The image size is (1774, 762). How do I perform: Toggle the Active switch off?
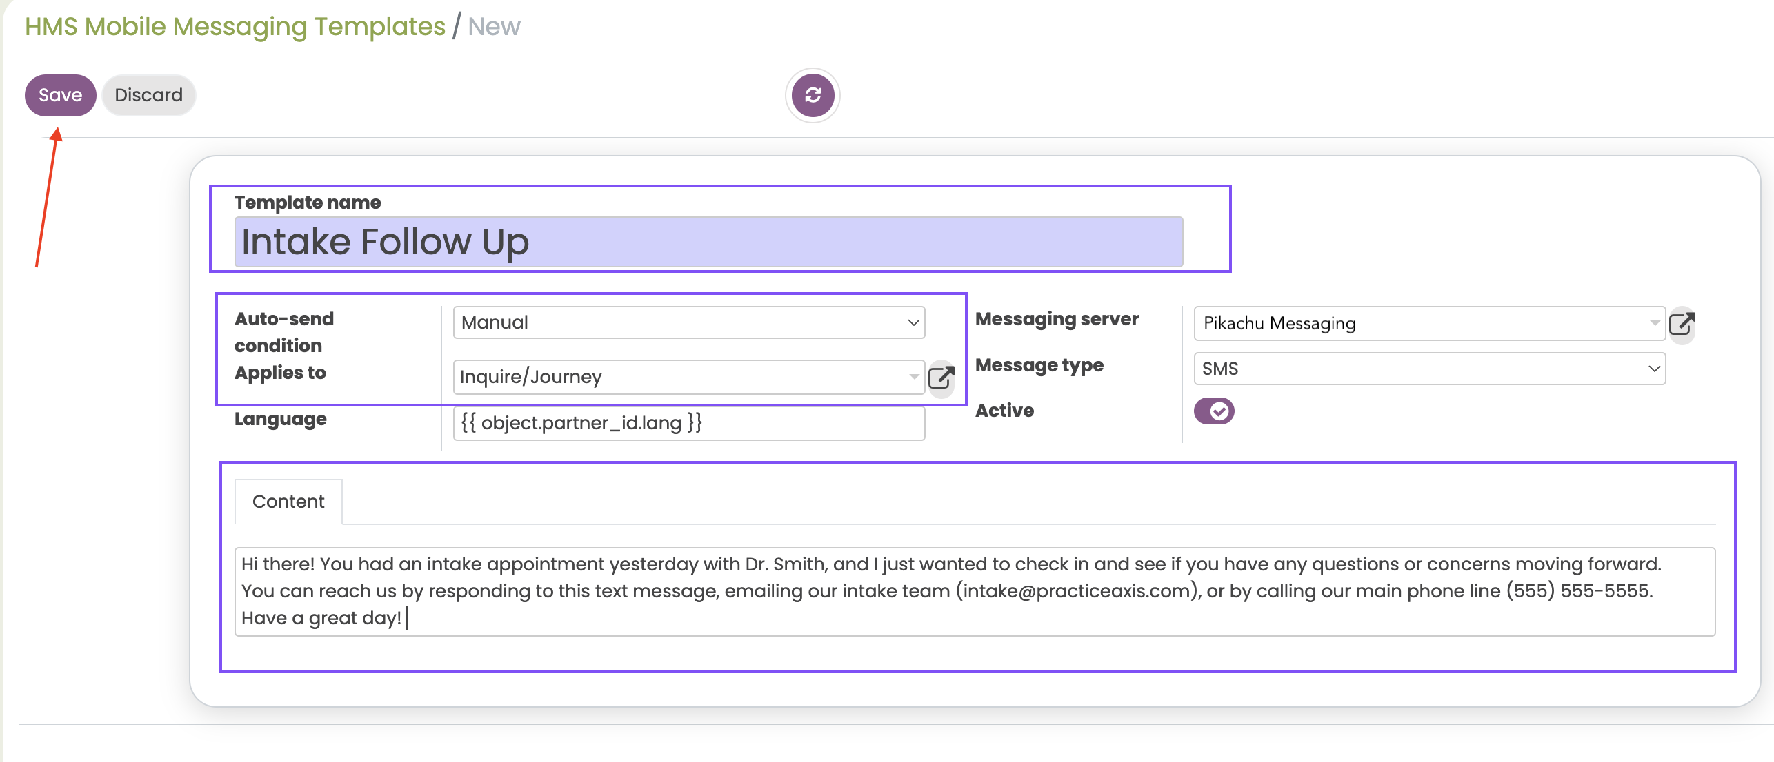tap(1214, 411)
